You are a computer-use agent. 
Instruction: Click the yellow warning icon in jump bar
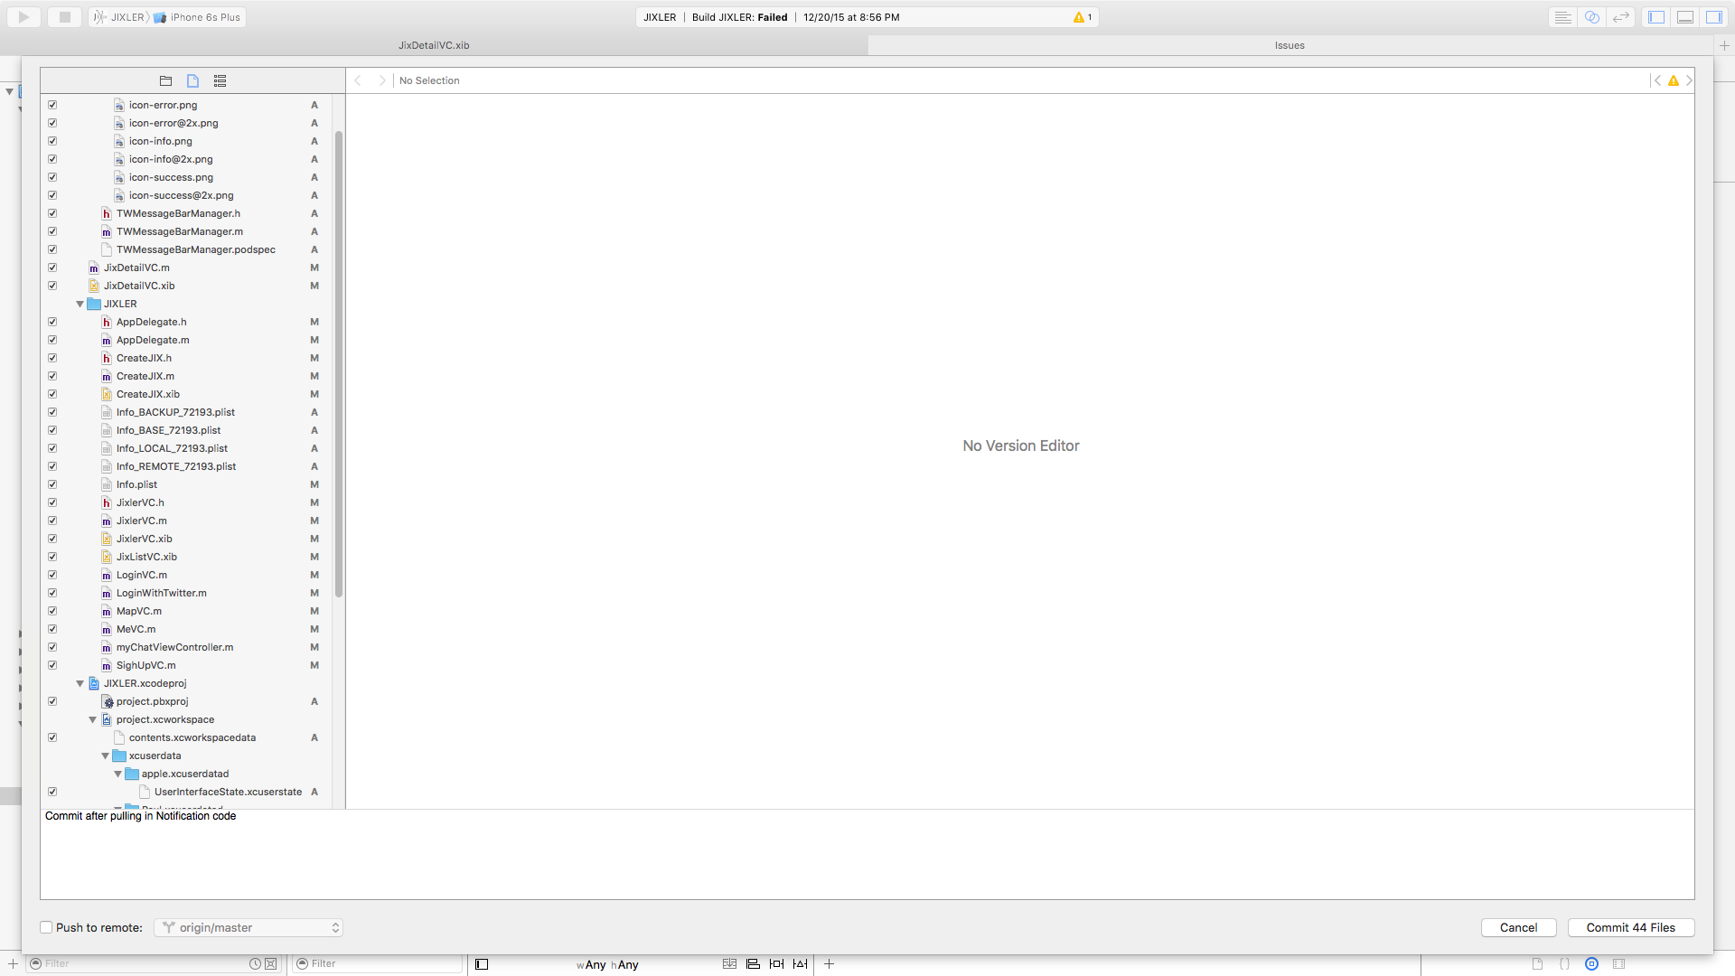coord(1674,80)
